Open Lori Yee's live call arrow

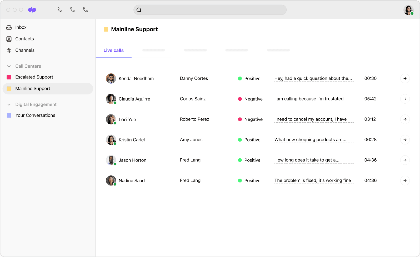point(405,119)
